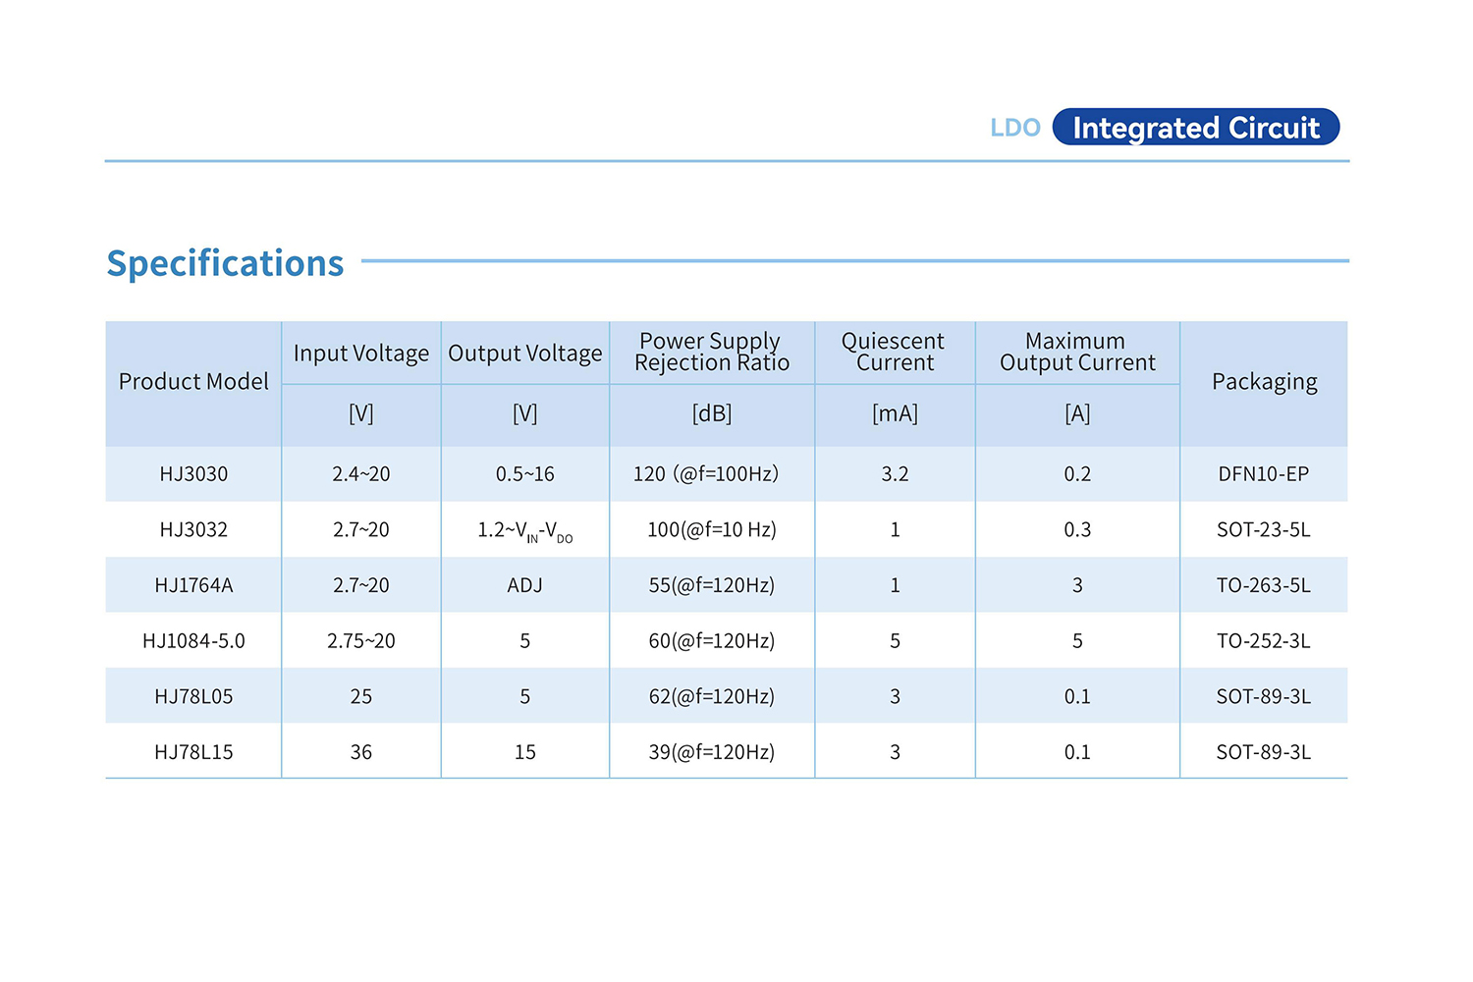Click the Integrated Circuit badge
The height and width of the screenshot is (982, 1473).
[1195, 128]
